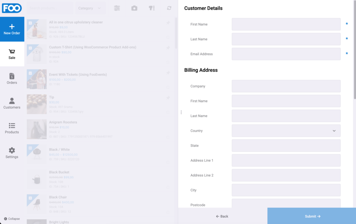Viewport: 356px width, 224px height.
Task: Expand the Country dropdown in billing
Action: (x=286, y=131)
